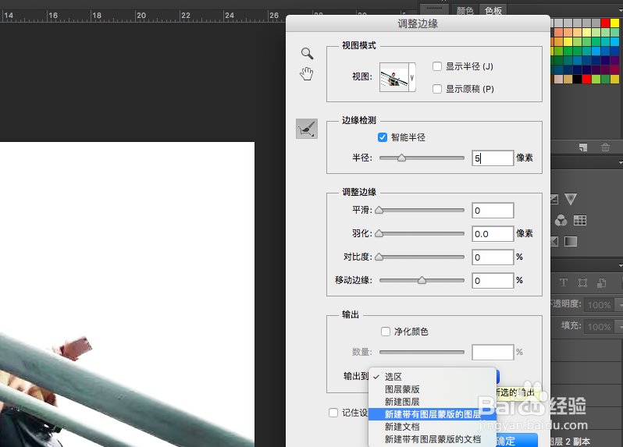The height and width of the screenshot is (447, 623).
Task: Click the 羽化 value field
Action: [493, 234]
